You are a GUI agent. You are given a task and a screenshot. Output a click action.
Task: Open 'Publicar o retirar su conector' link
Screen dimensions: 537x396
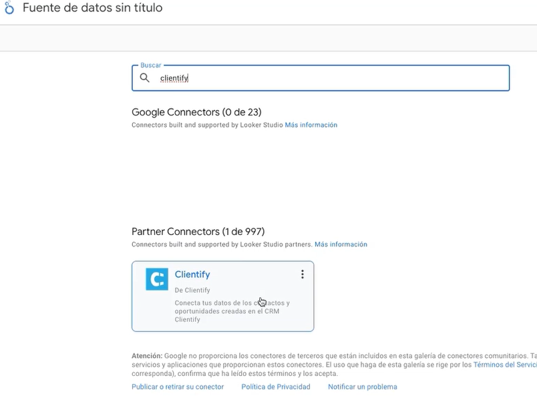point(178,387)
